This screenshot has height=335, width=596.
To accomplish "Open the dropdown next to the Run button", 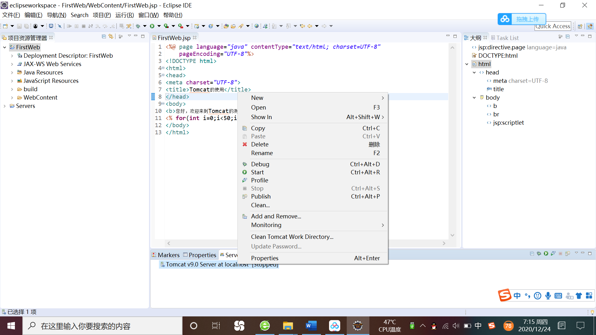I will (x=159, y=26).
